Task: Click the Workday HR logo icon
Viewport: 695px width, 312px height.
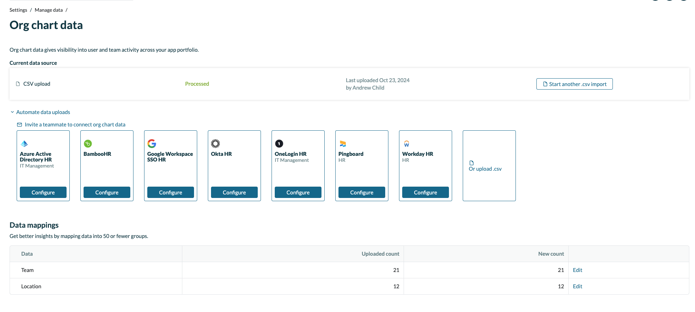Action: pyautogui.click(x=406, y=144)
